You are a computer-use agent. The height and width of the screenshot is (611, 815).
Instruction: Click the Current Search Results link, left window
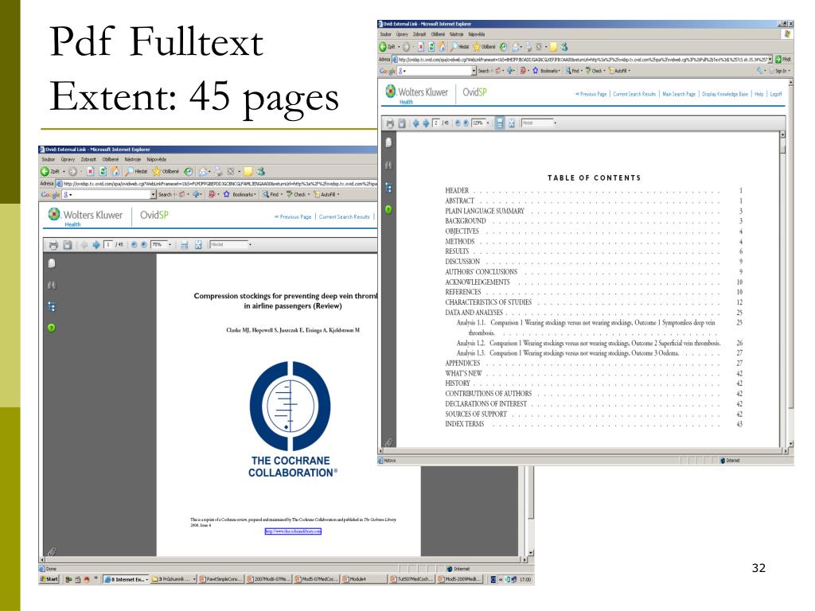point(344,216)
